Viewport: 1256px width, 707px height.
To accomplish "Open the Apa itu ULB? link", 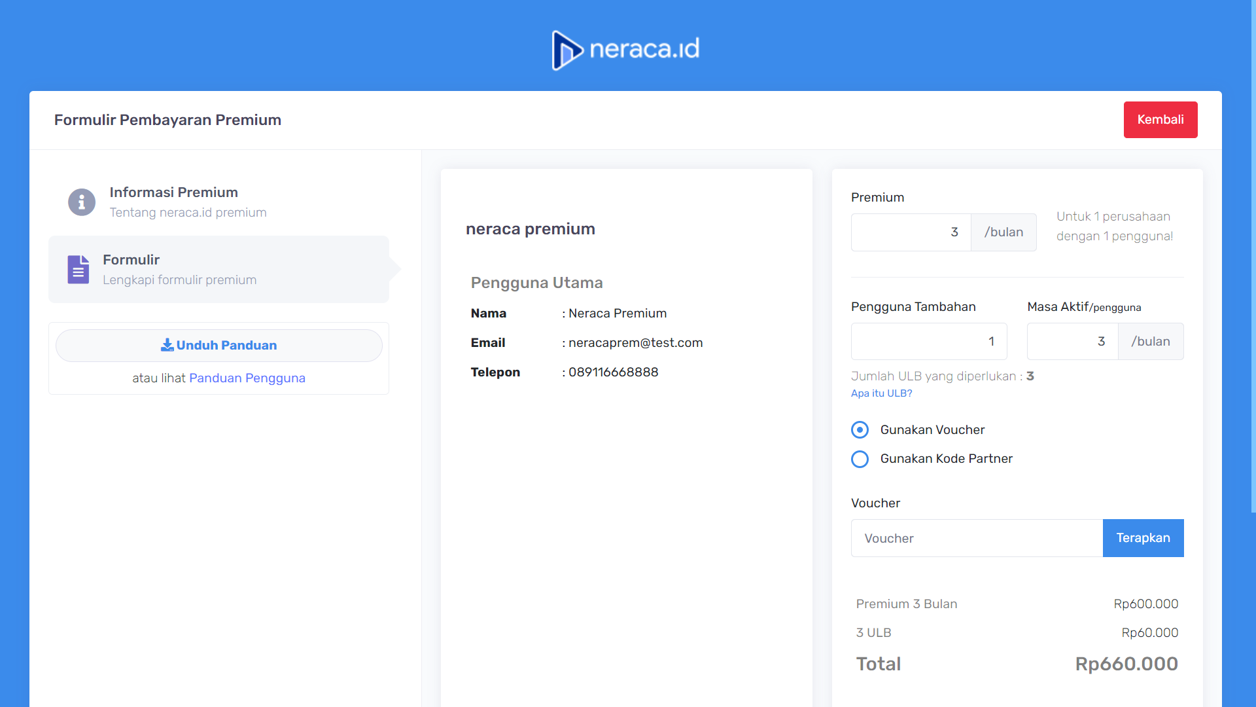I will (x=881, y=393).
